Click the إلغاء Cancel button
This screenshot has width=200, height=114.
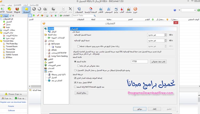[154, 109]
